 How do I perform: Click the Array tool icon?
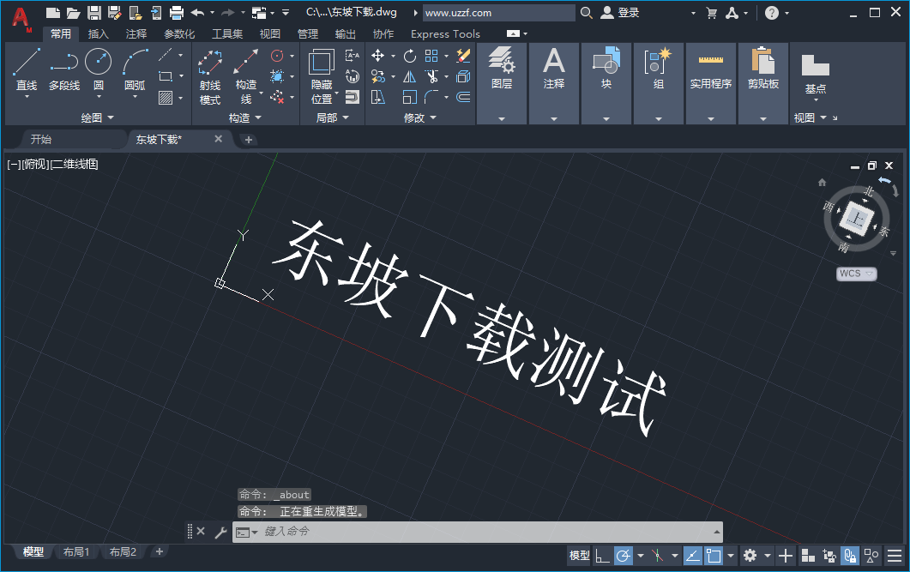click(431, 56)
